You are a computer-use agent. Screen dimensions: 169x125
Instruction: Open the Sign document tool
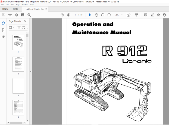pos(158,15)
